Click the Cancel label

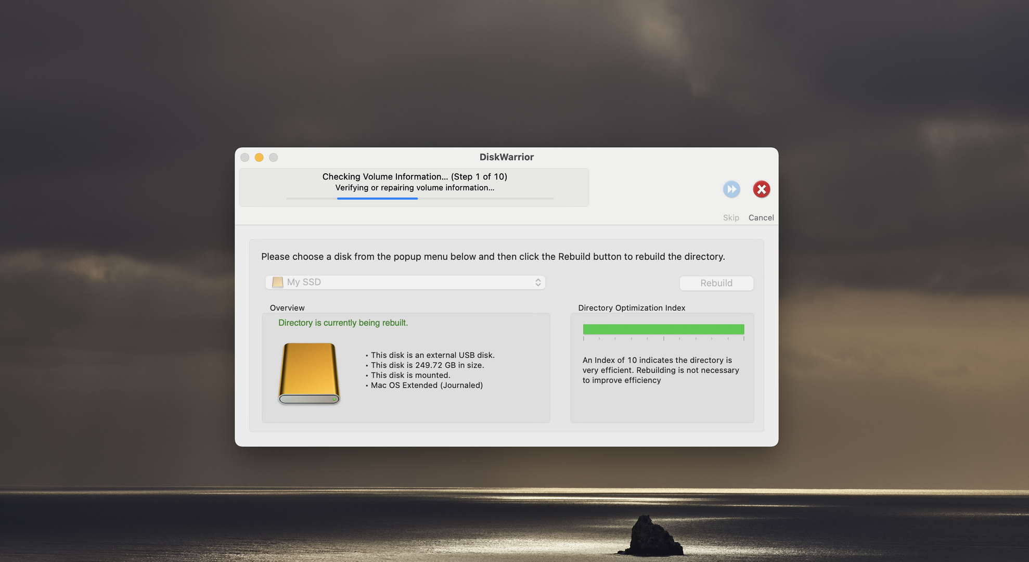point(761,218)
